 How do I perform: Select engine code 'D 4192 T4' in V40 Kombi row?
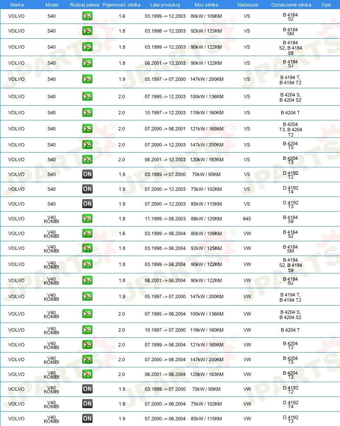[x=290, y=405]
